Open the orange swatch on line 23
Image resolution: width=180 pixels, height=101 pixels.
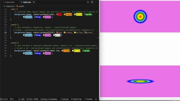64,33
